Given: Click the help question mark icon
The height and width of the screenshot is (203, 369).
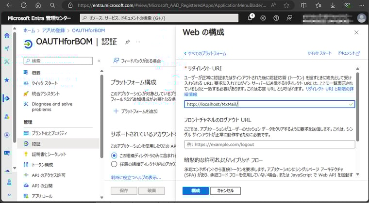Looking at the screenshot, I should [276, 18].
